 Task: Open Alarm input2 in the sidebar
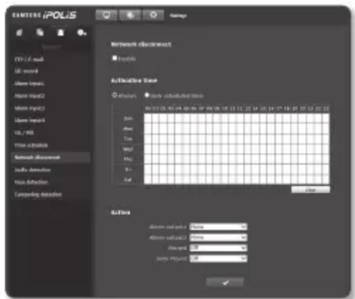29,96
